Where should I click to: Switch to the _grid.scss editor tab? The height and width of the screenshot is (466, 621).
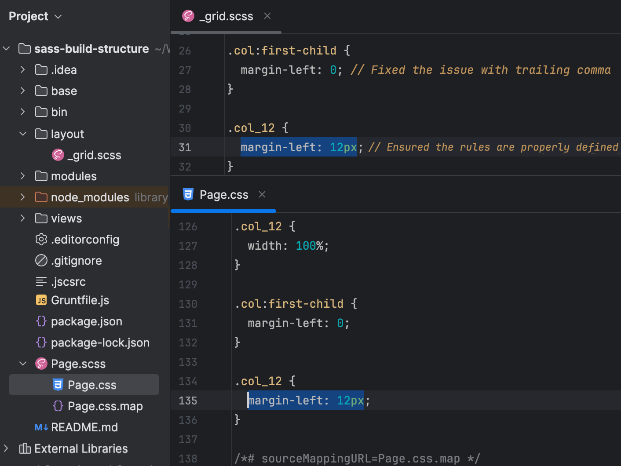(x=226, y=16)
